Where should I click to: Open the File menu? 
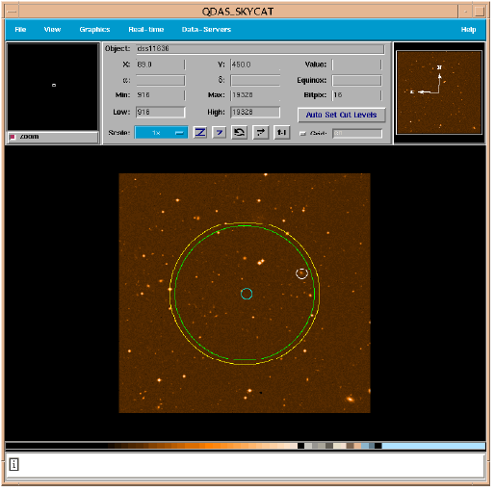pyautogui.click(x=20, y=30)
